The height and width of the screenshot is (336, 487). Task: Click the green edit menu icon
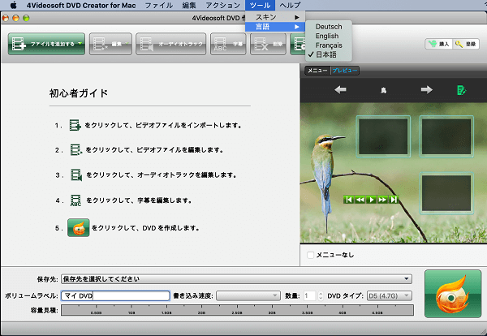click(461, 90)
